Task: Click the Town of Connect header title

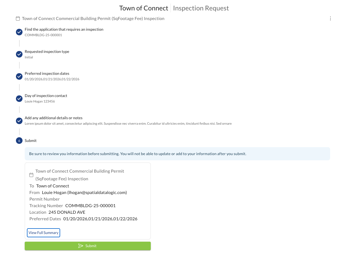Action: 144,8
